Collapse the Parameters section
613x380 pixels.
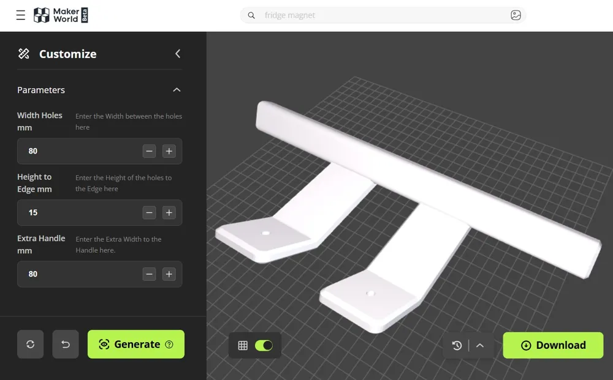[x=177, y=90]
